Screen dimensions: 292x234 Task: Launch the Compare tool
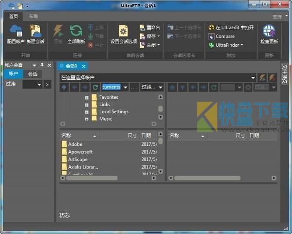pyautogui.click(x=221, y=36)
